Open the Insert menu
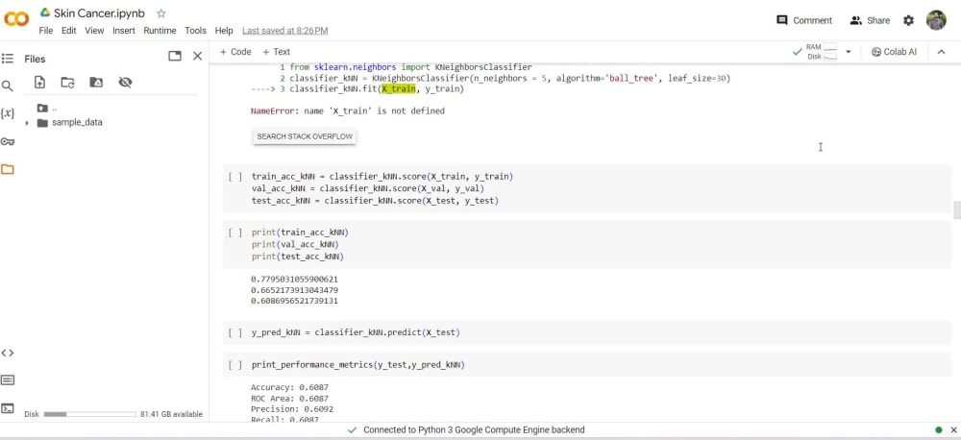Screen dimensions: 961x440 tap(124, 31)
